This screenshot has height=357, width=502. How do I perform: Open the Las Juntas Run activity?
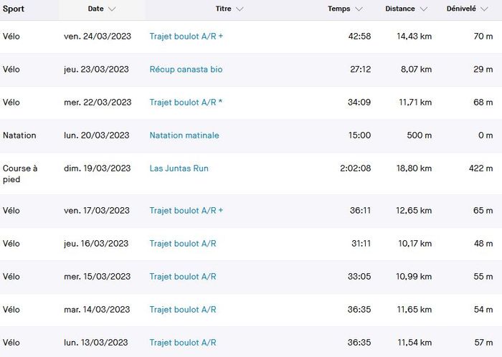179,168
